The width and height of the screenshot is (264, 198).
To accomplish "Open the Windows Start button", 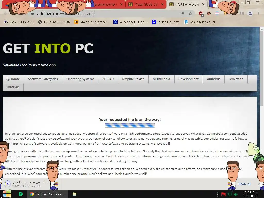I will (x=7, y=194).
